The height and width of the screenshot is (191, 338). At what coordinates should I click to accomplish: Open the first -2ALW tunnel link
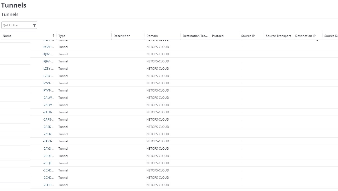tap(48, 98)
